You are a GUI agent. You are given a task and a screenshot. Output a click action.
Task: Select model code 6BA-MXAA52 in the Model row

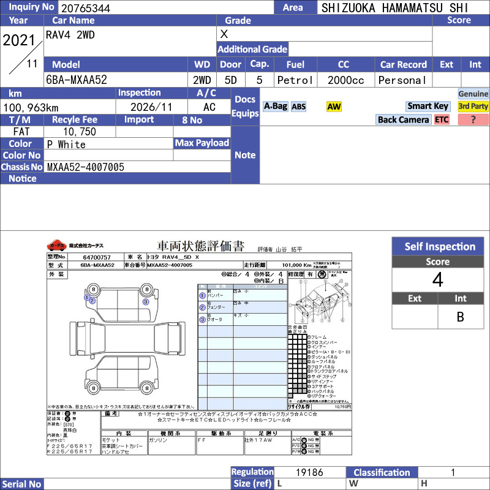[77, 80]
